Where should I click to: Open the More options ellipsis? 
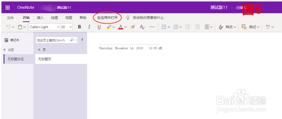pyautogui.click(x=152, y=27)
